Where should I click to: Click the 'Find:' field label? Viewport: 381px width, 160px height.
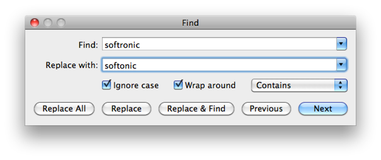88,45
